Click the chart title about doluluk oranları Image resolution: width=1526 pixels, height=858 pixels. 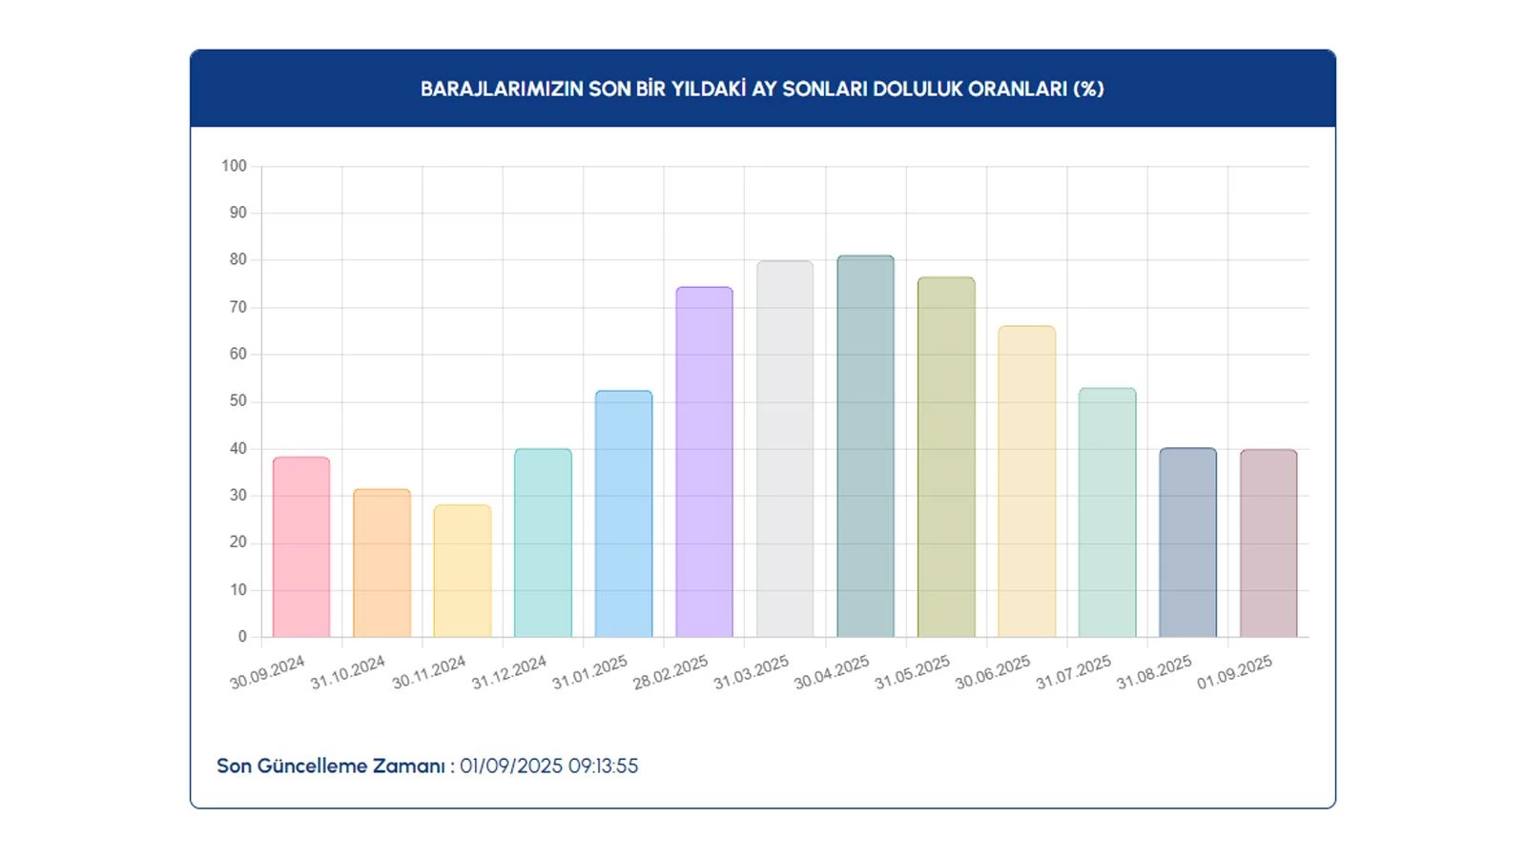click(762, 89)
